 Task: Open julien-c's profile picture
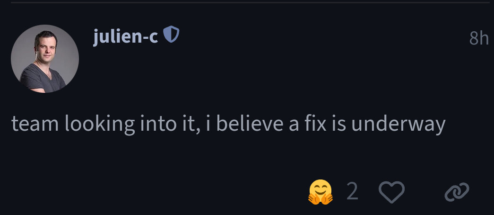tap(45, 59)
